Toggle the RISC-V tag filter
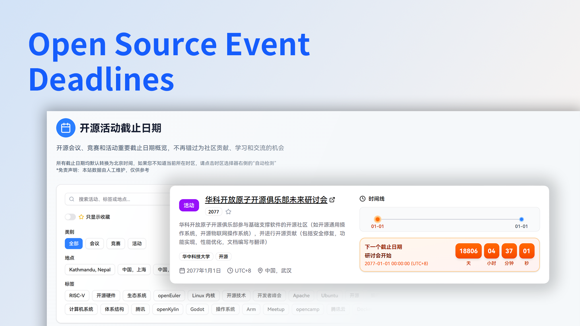The image size is (580, 326). tap(77, 296)
